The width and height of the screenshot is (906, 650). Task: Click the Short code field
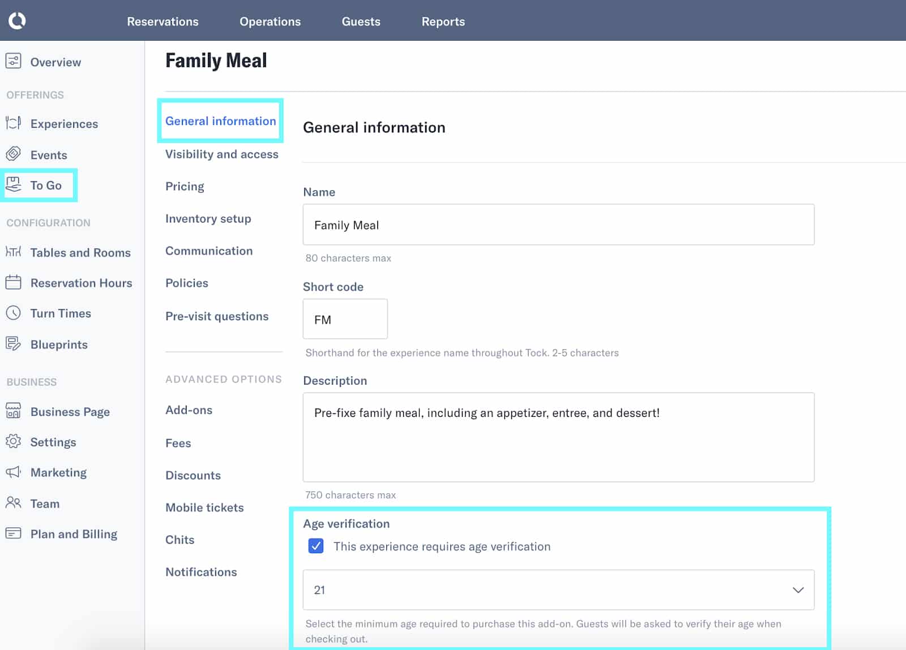[345, 320]
